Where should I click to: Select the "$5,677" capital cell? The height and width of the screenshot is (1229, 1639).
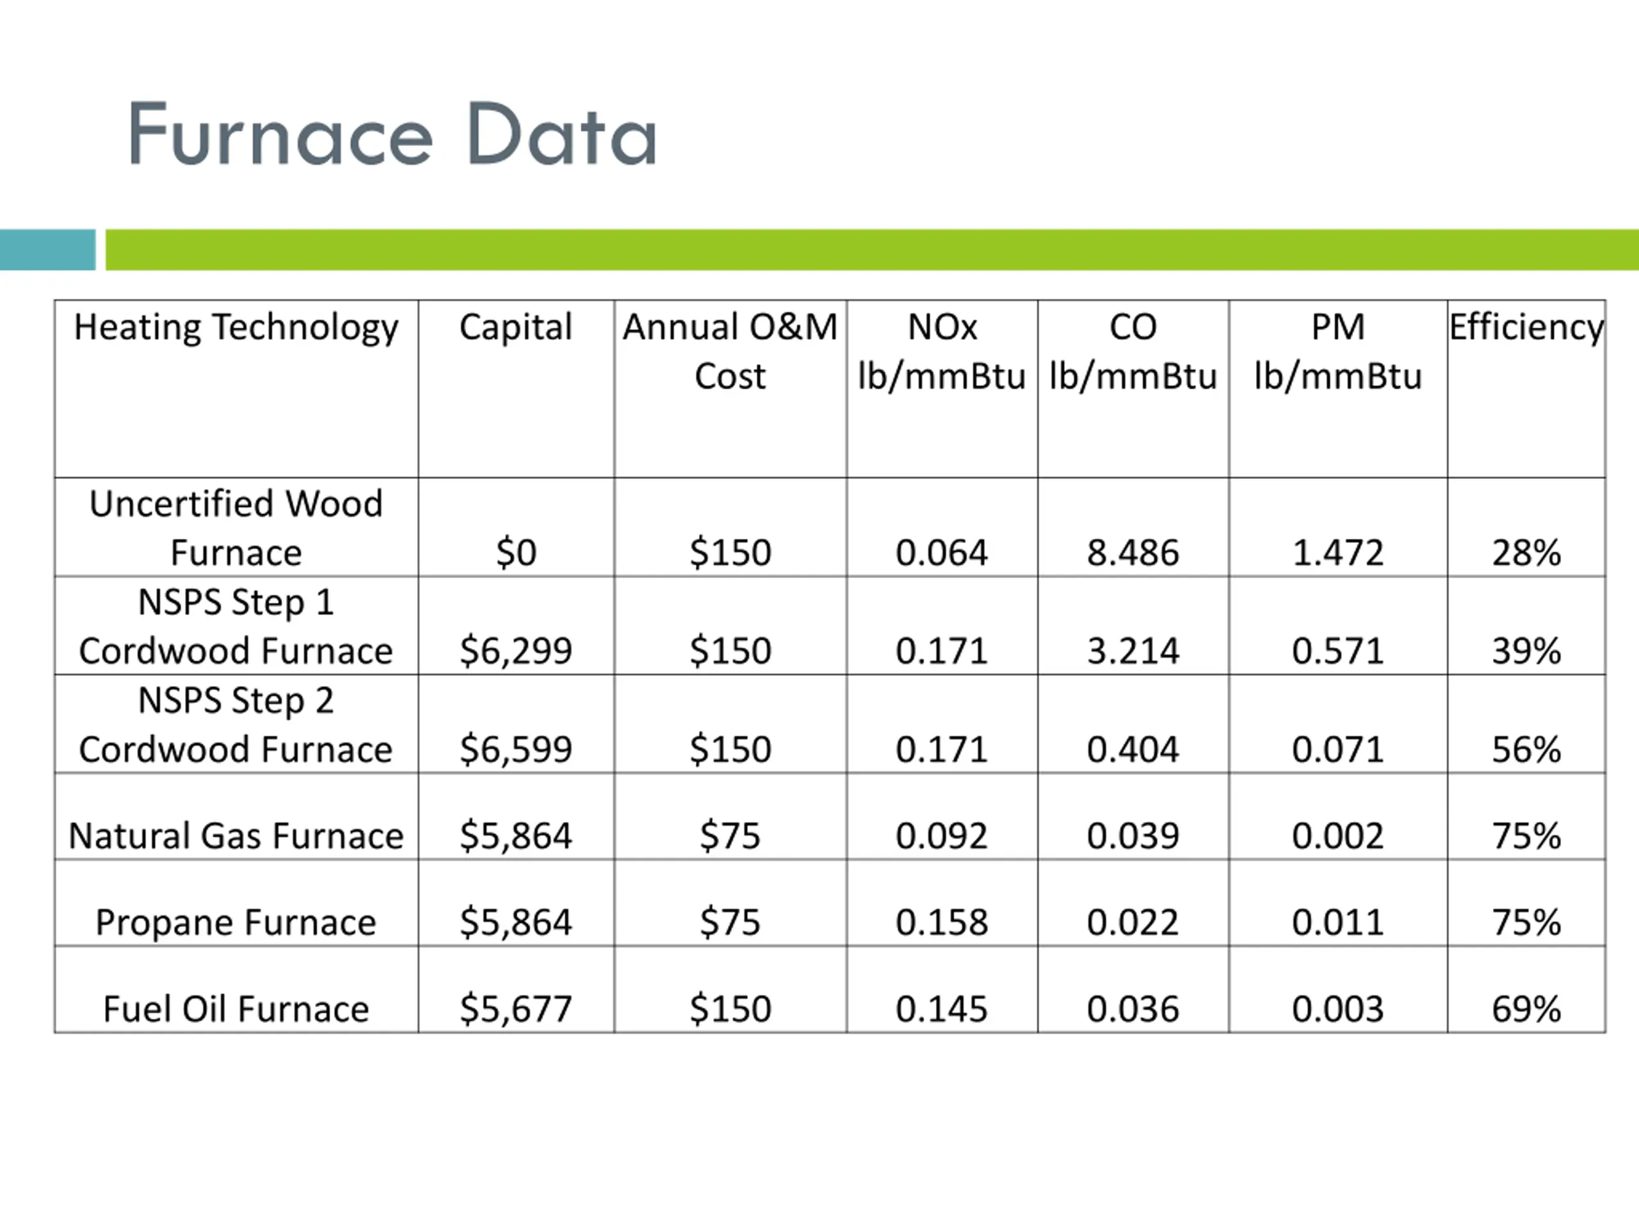[x=515, y=1009]
